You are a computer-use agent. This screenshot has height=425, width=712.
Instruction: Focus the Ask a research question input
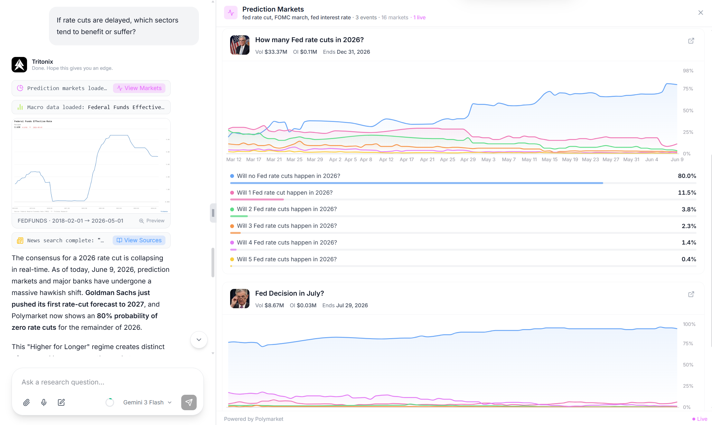[x=108, y=382]
